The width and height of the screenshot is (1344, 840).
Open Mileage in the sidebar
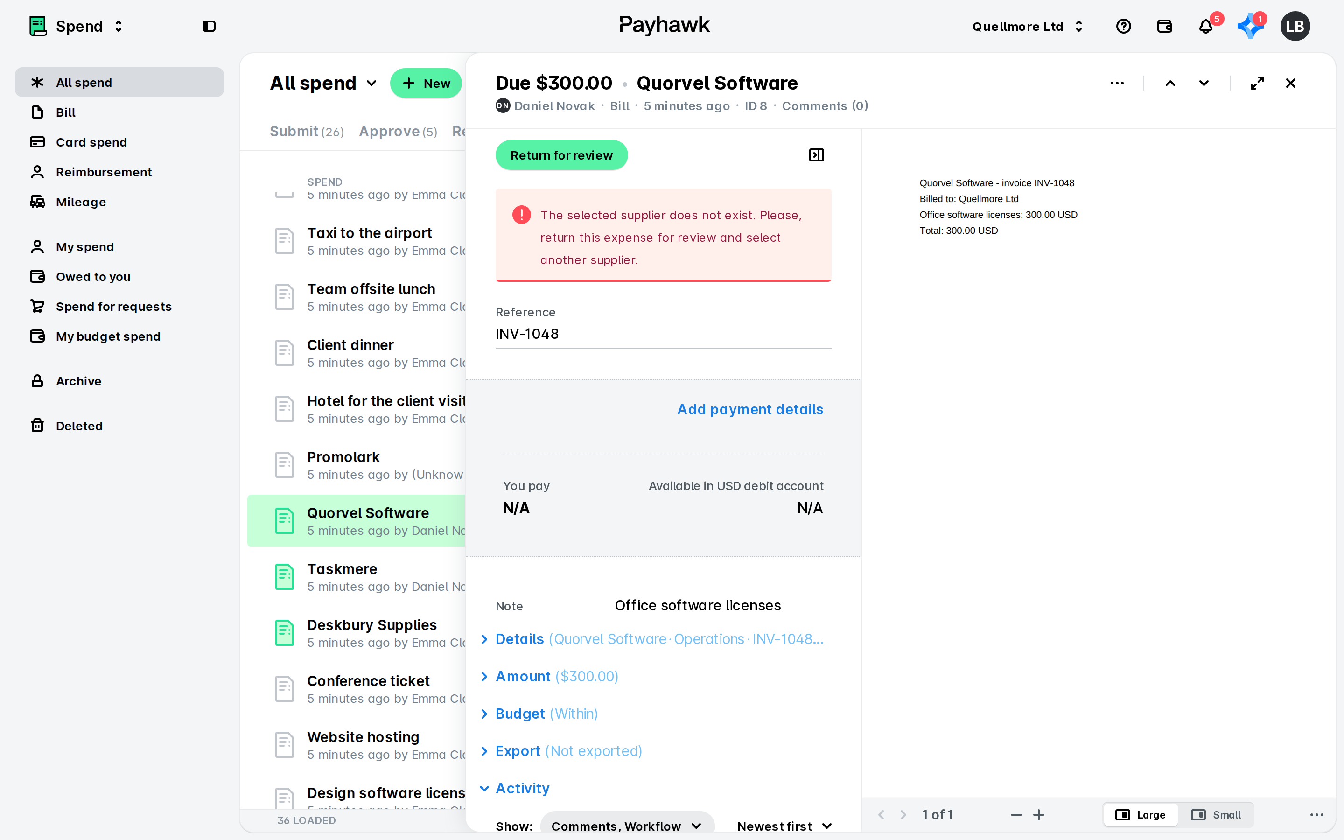point(119,202)
